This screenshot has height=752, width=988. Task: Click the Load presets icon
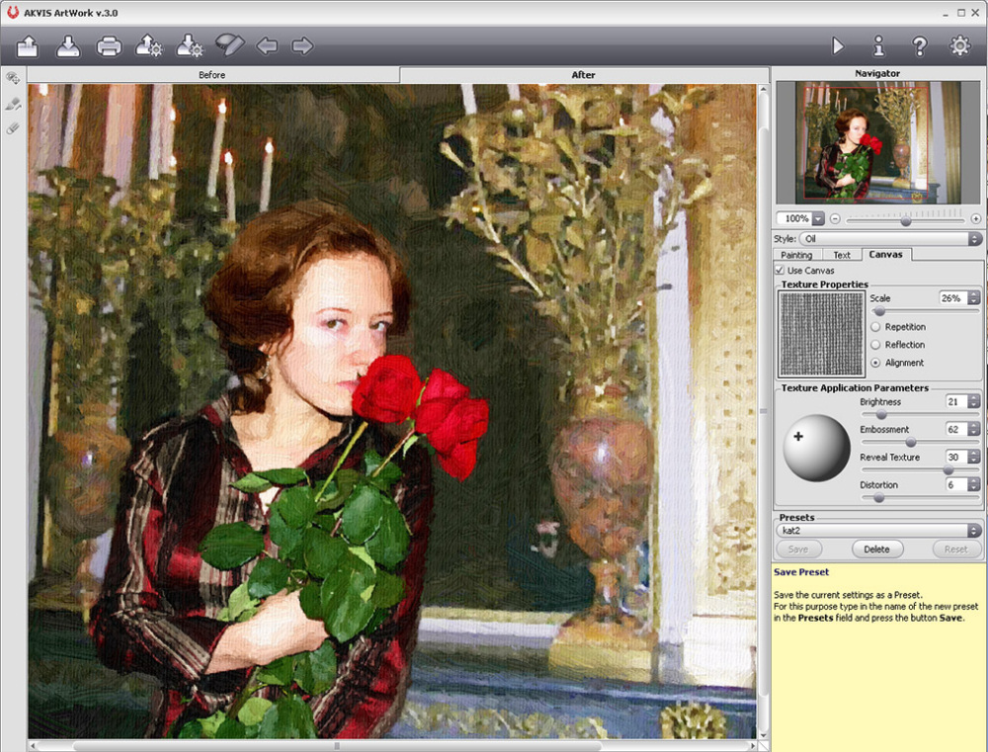click(x=148, y=45)
